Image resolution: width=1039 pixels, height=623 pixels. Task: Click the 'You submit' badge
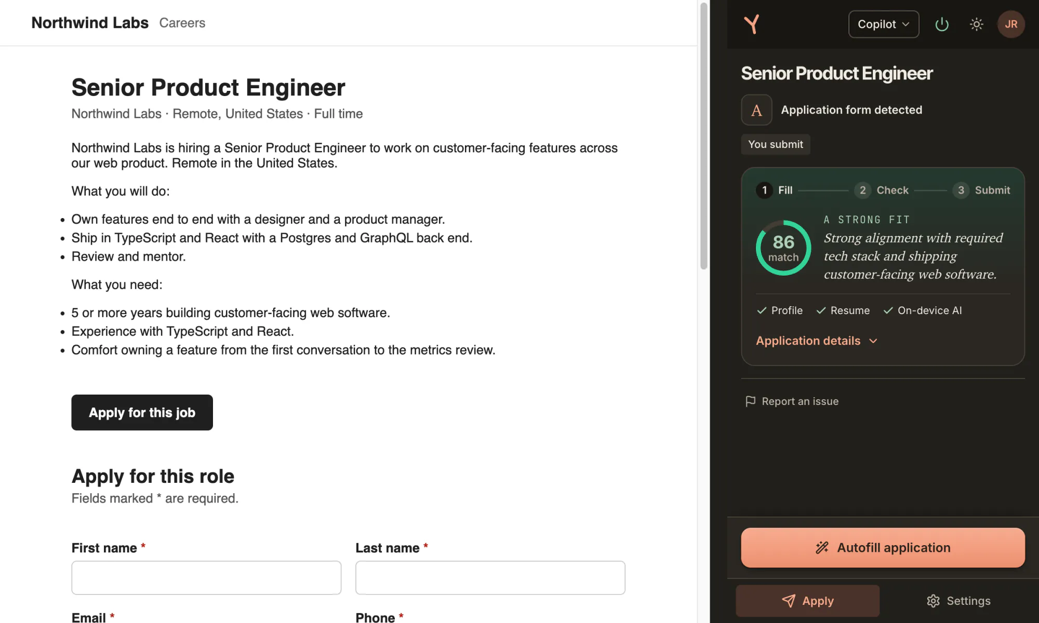[776, 144]
